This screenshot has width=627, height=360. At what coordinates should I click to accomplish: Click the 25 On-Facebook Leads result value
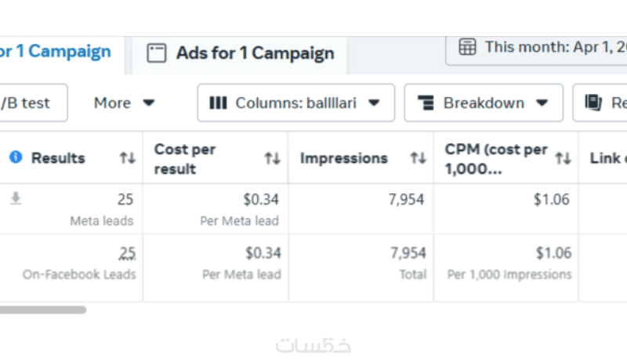click(x=127, y=253)
